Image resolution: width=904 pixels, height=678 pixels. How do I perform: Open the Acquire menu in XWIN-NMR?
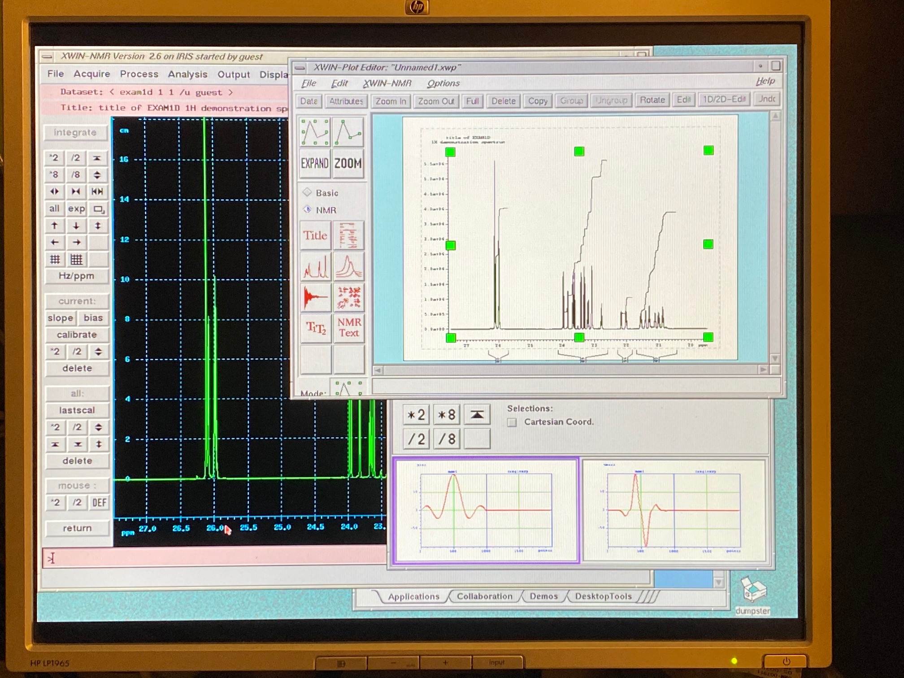[x=91, y=74]
